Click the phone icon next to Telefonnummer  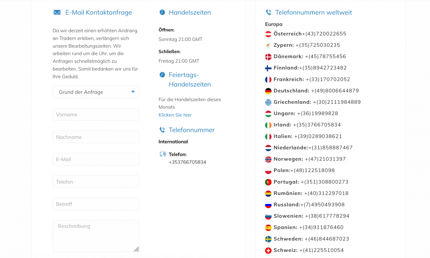[162, 130]
